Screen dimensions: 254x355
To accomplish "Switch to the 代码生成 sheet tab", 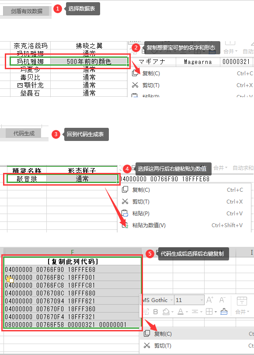I will (x=24, y=134).
